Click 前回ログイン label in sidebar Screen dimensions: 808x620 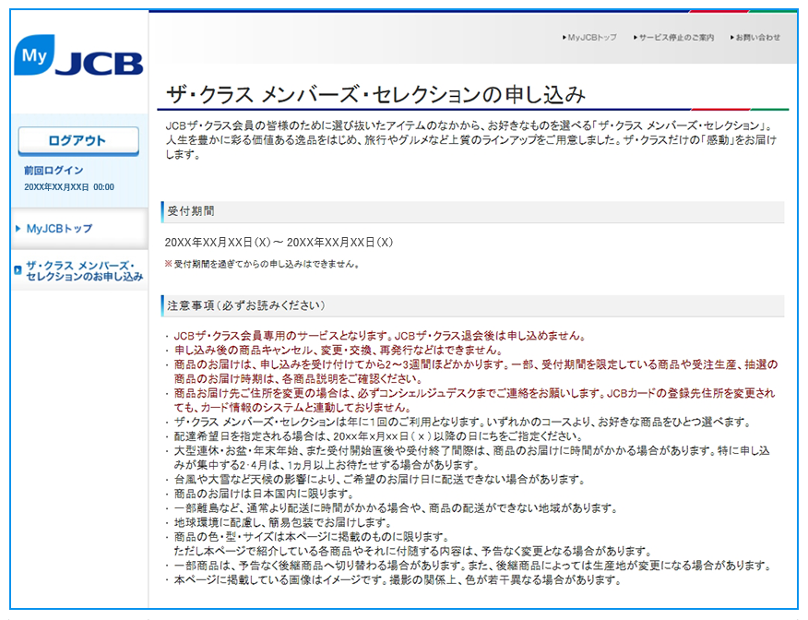click(53, 171)
